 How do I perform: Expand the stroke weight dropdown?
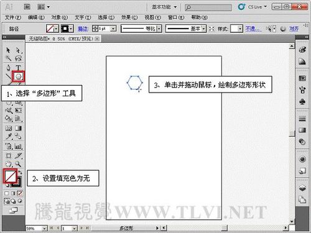(113, 29)
